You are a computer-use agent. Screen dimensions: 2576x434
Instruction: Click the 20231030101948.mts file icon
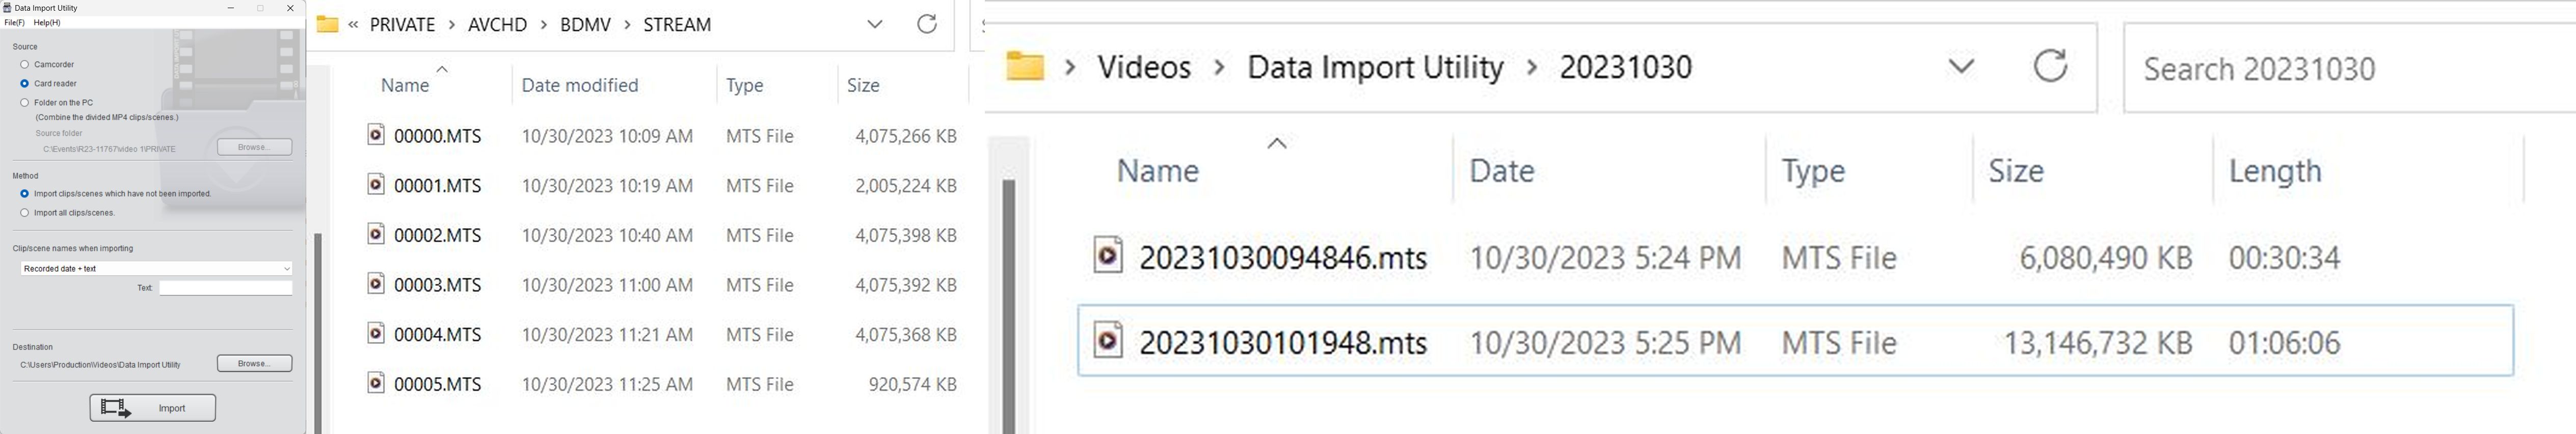coord(1108,341)
